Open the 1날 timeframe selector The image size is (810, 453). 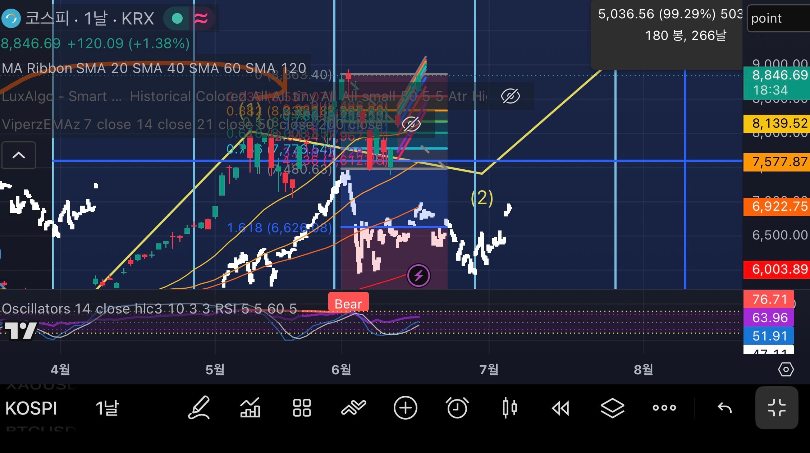pyautogui.click(x=107, y=408)
